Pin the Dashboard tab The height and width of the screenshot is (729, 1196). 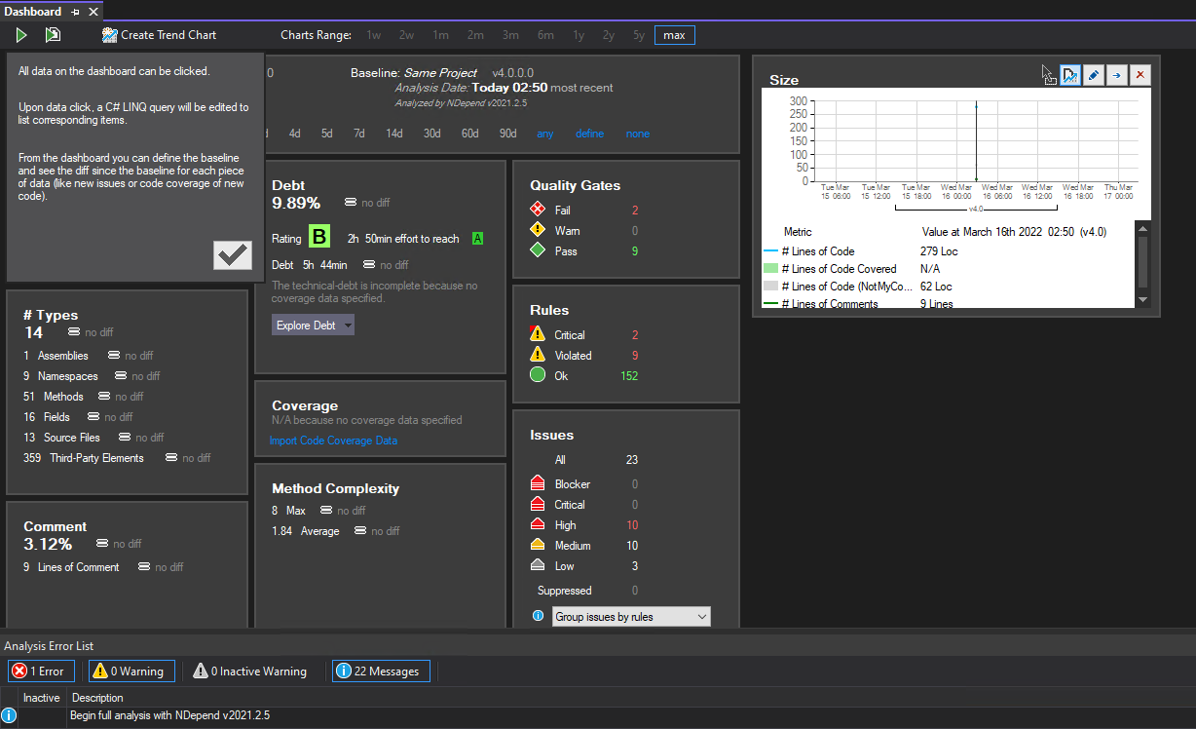click(76, 12)
